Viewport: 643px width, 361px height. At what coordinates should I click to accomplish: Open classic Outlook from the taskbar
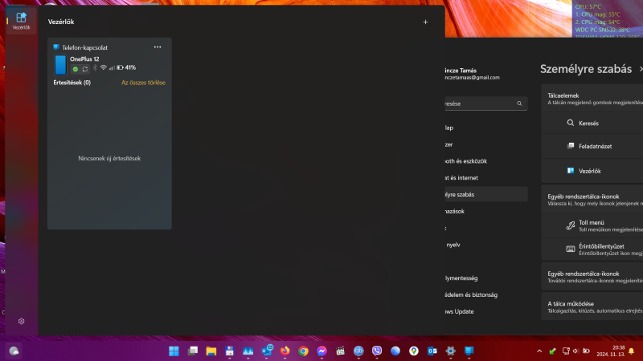point(432,351)
